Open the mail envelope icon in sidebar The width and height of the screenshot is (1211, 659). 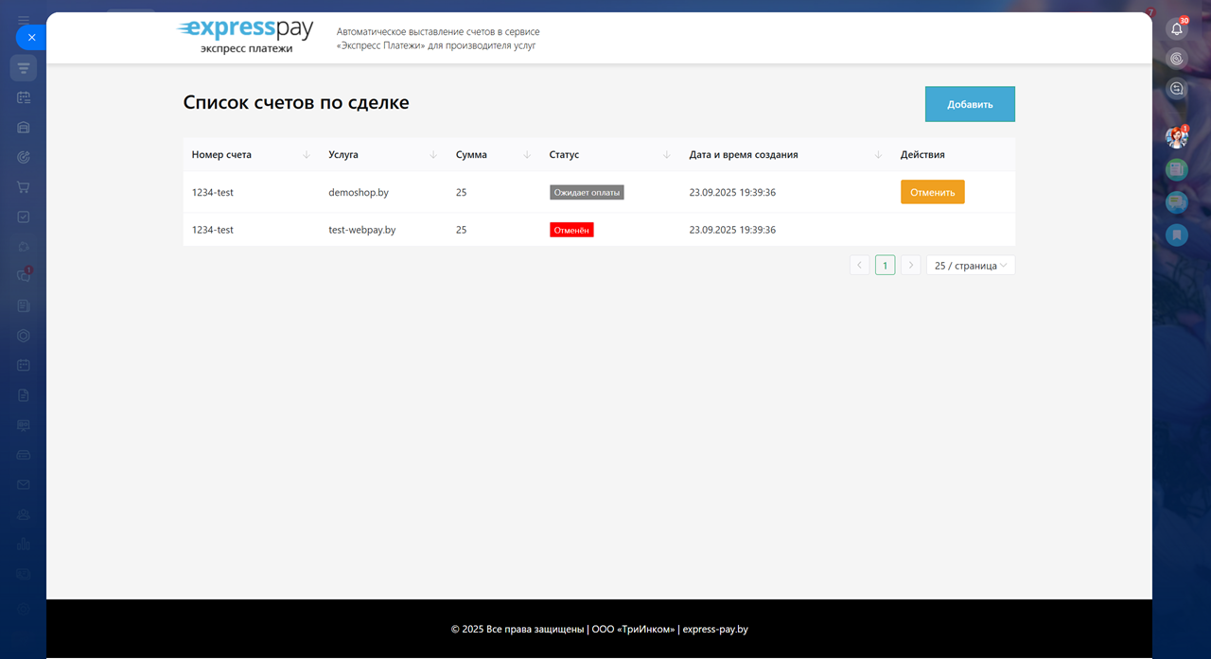(x=24, y=484)
